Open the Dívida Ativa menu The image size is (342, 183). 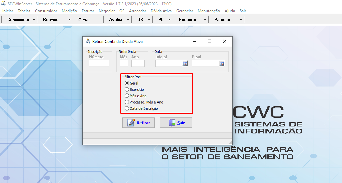pyautogui.click(x=161, y=11)
